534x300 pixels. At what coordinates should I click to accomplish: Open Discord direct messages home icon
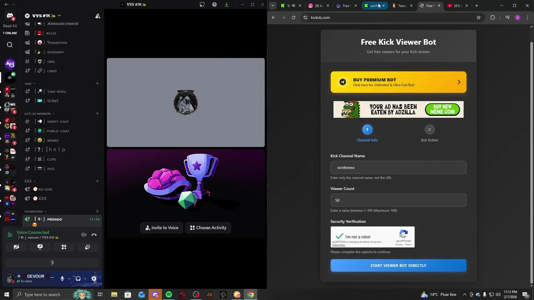click(10, 16)
